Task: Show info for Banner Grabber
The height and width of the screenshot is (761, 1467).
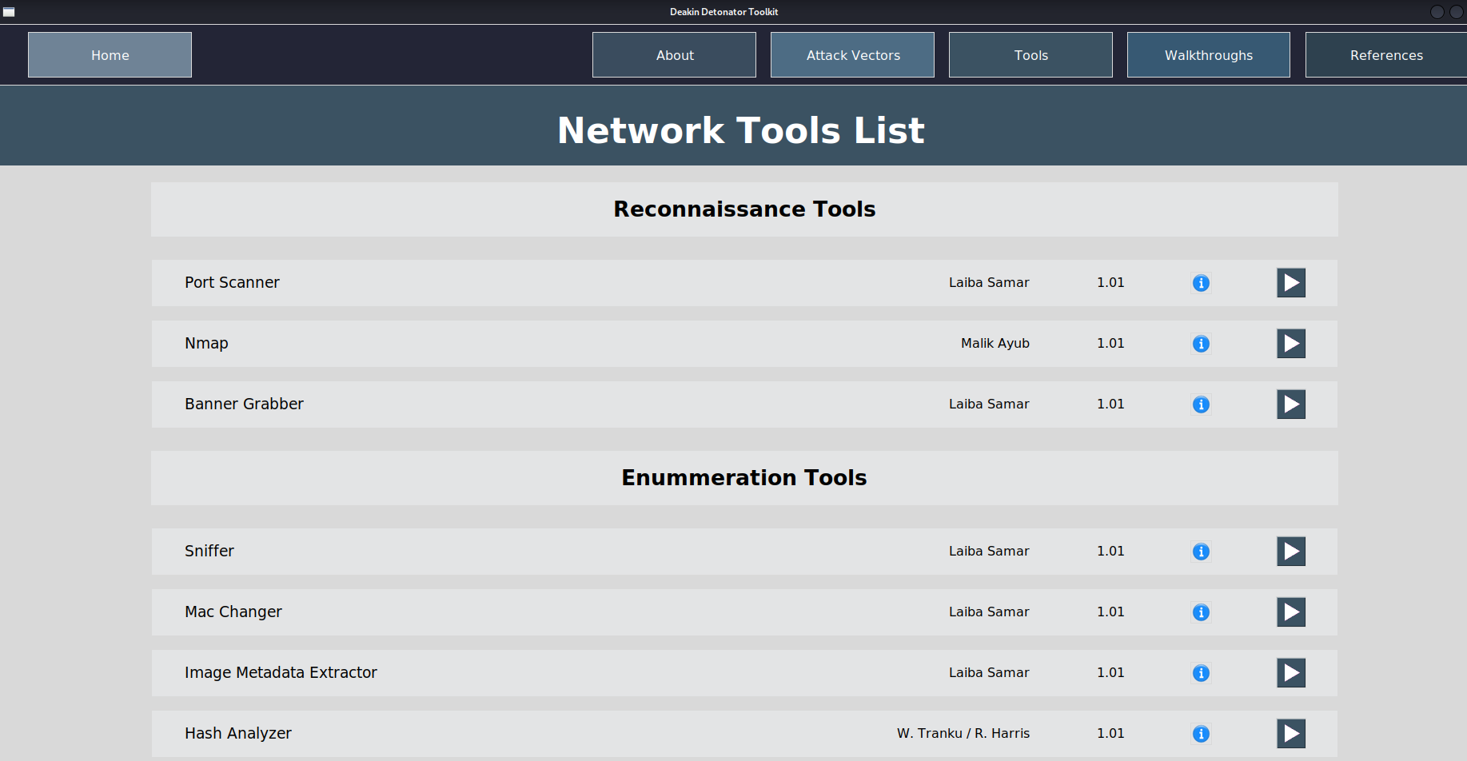Action: (x=1201, y=404)
